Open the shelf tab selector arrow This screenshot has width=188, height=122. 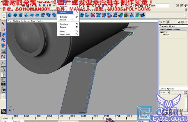(4, 17)
